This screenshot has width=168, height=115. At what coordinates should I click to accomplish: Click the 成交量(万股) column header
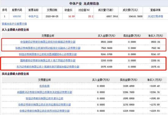106,10
